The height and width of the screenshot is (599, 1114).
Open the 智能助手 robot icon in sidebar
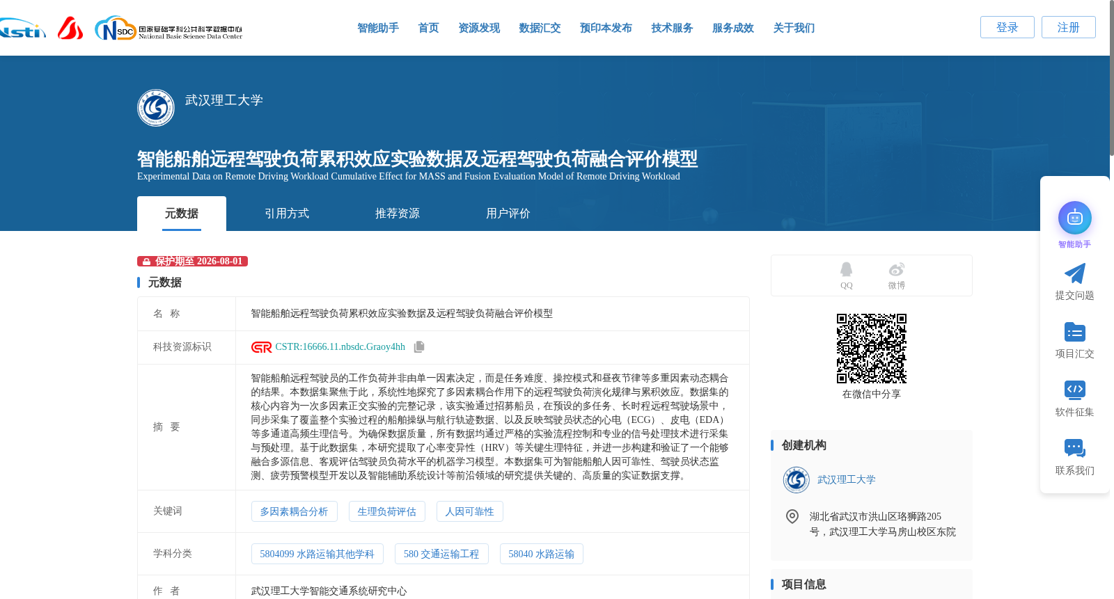tap(1074, 218)
